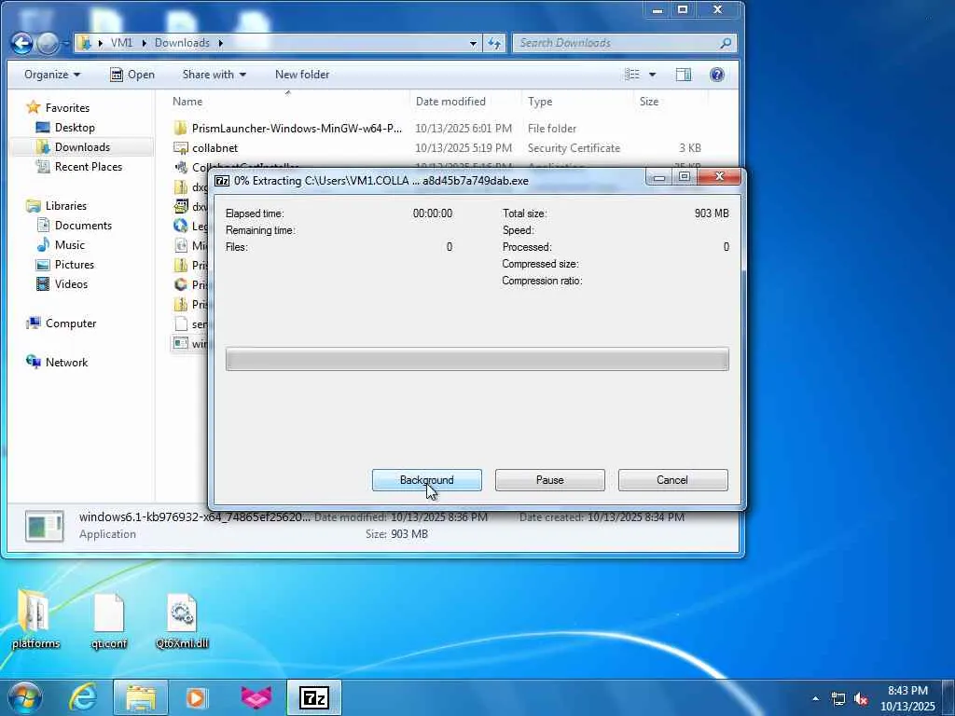This screenshot has width=955, height=716.
Task: Open Recent Places
Action: click(79, 166)
